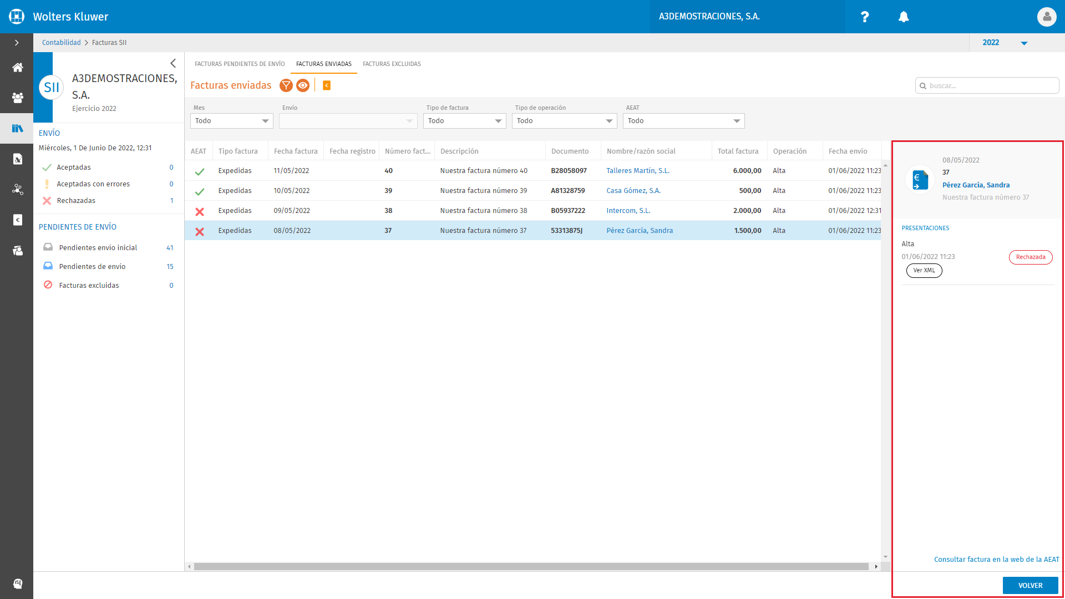
Task: Open the user profile avatar
Action: coord(1047,17)
